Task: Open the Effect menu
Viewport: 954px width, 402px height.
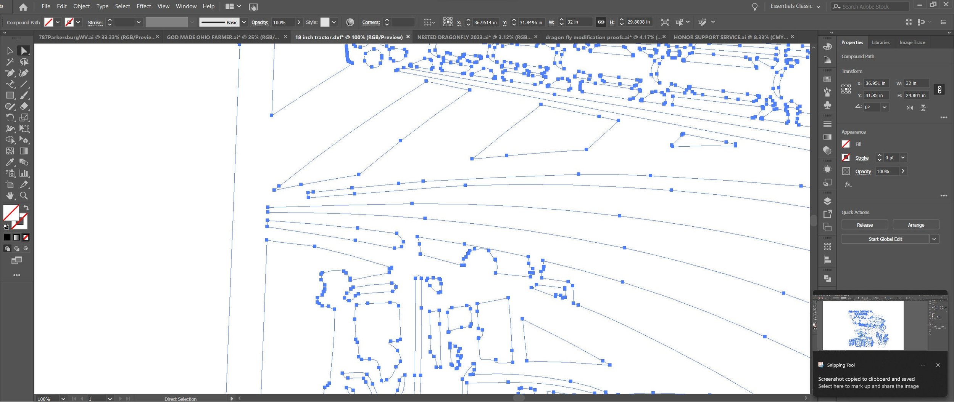Action: [x=143, y=6]
